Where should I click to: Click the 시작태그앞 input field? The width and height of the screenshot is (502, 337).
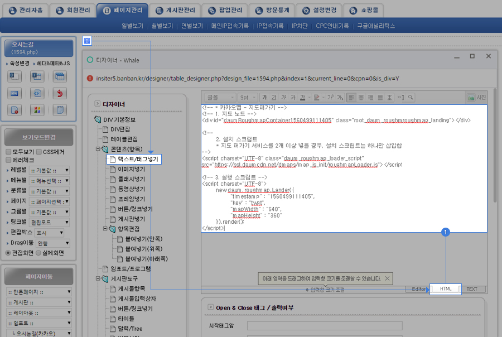point(324,325)
